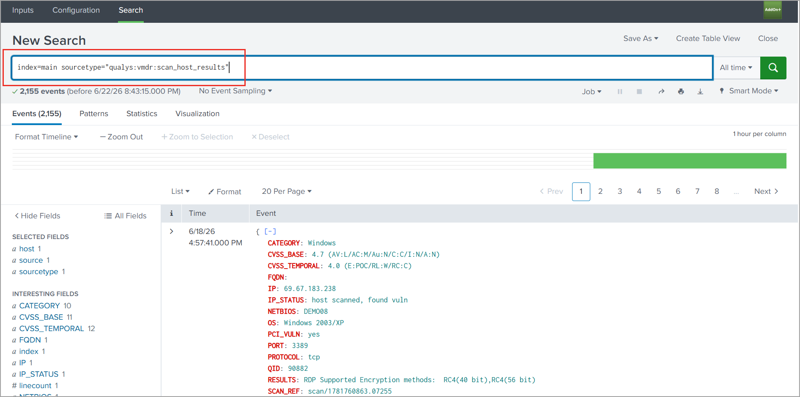Open the IP_STATUS field summary
Screen dimensions: 800x397
[39, 374]
